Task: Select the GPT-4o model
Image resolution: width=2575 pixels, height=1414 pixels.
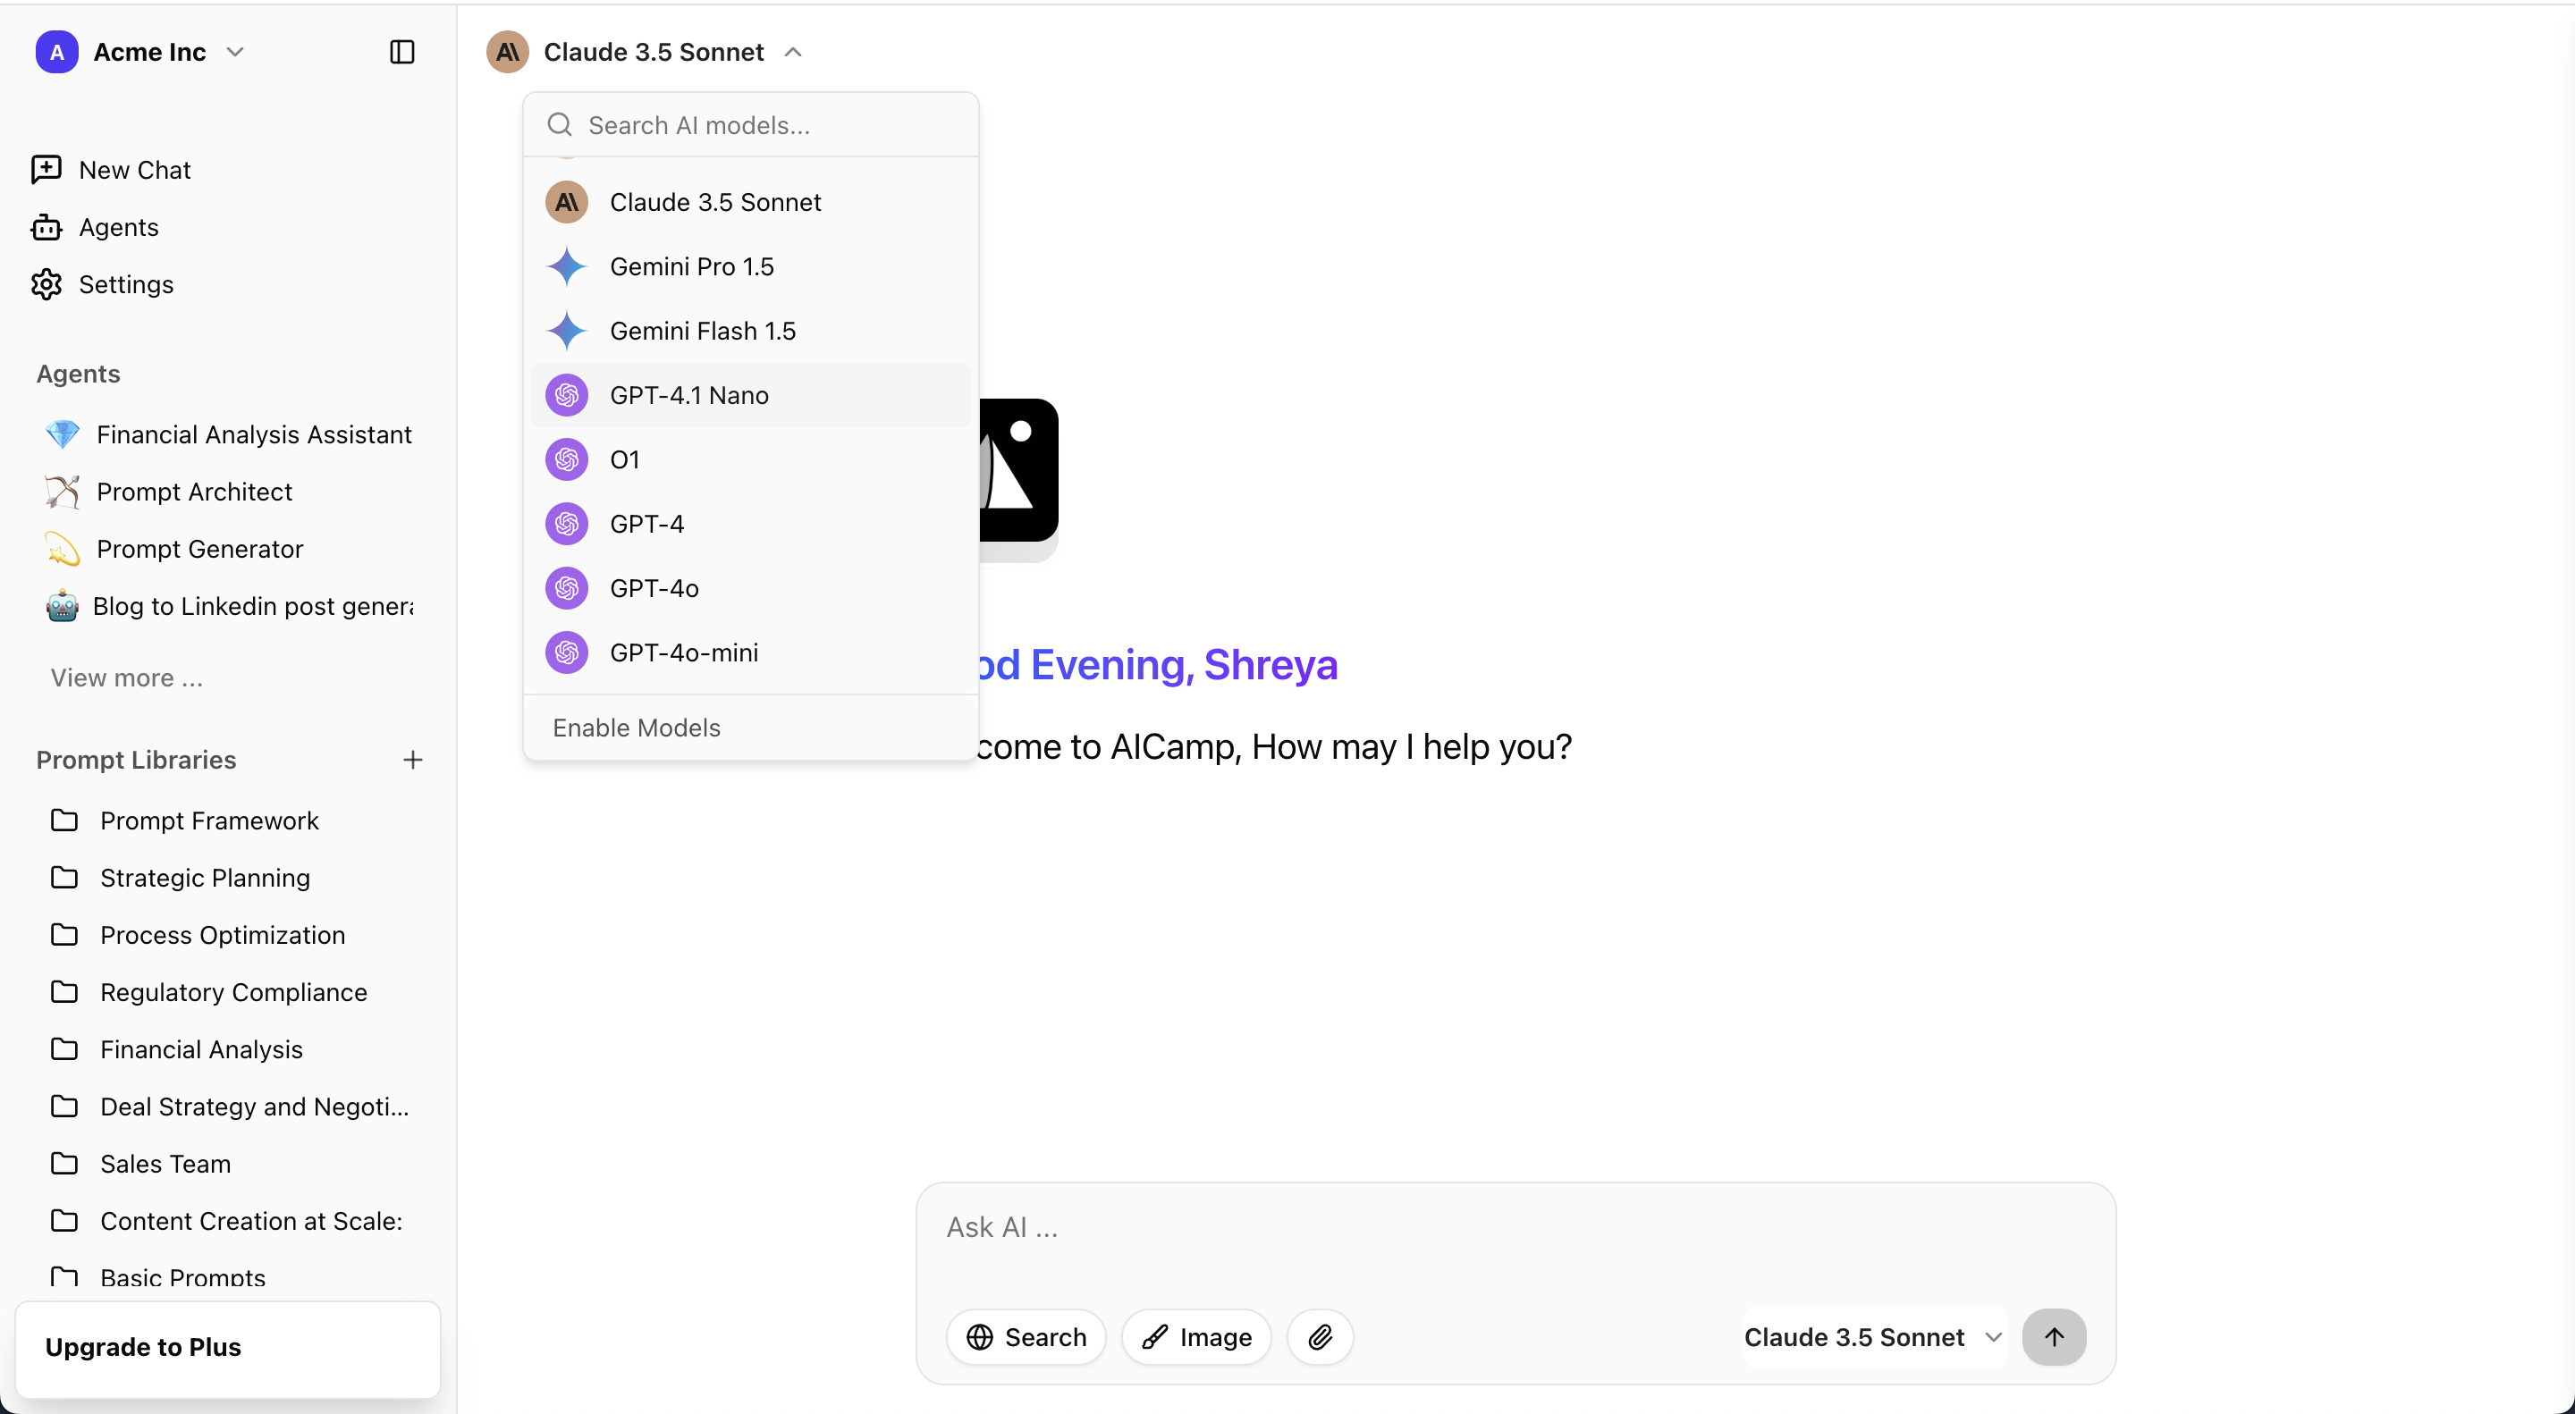Action: (x=751, y=587)
